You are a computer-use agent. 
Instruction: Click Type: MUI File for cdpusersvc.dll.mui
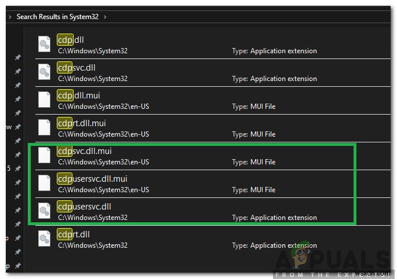[x=254, y=190]
